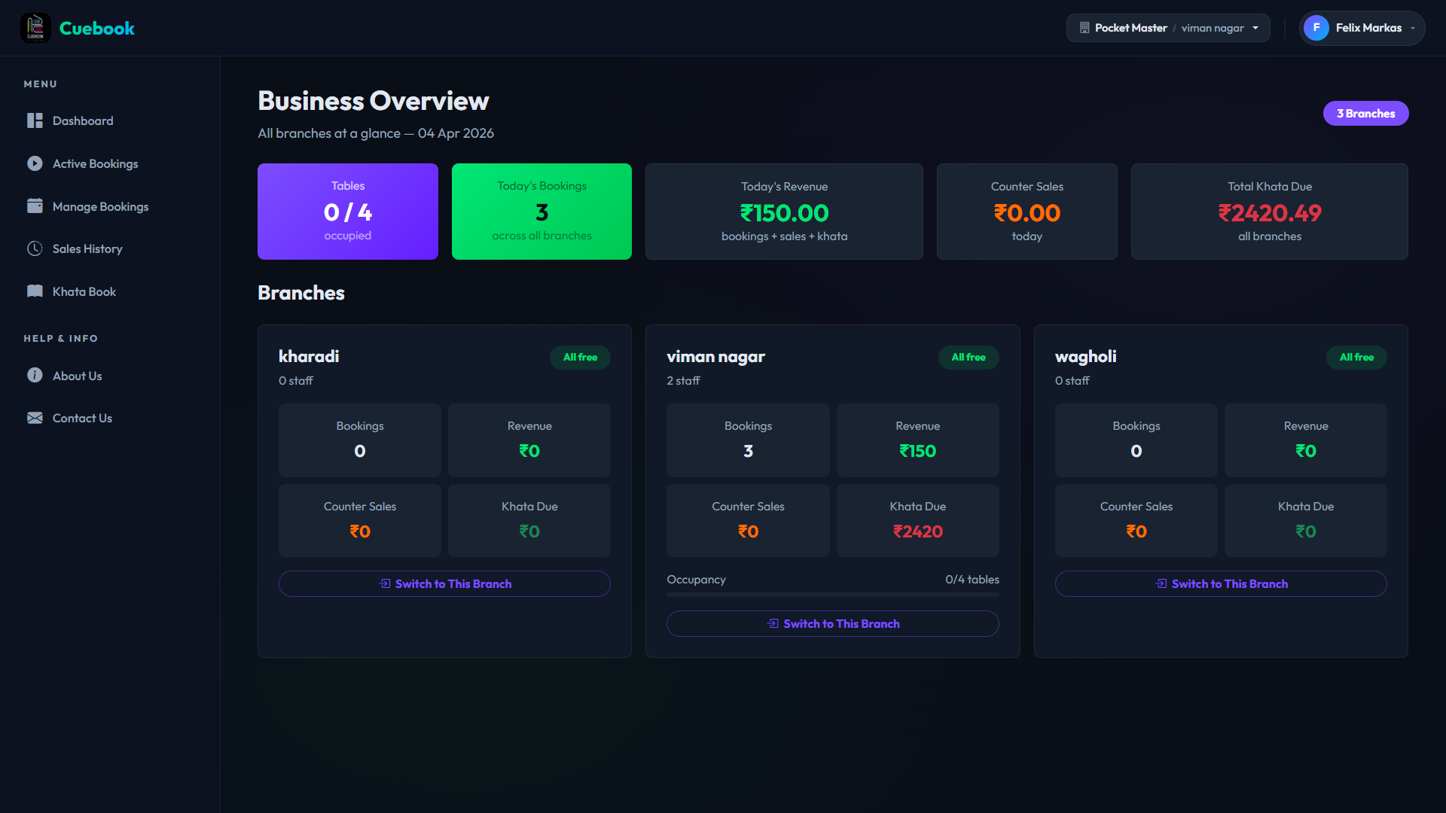Click the Contact Us envelope icon
This screenshot has height=813, width=1446.
35,418
